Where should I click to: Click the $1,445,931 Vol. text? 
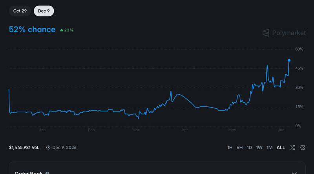coord(24,148)
